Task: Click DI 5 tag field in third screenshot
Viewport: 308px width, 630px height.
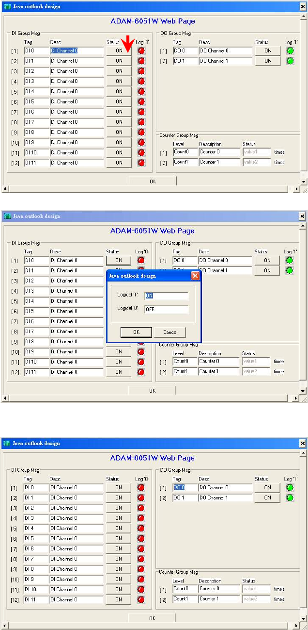Action: coord(36,538)
